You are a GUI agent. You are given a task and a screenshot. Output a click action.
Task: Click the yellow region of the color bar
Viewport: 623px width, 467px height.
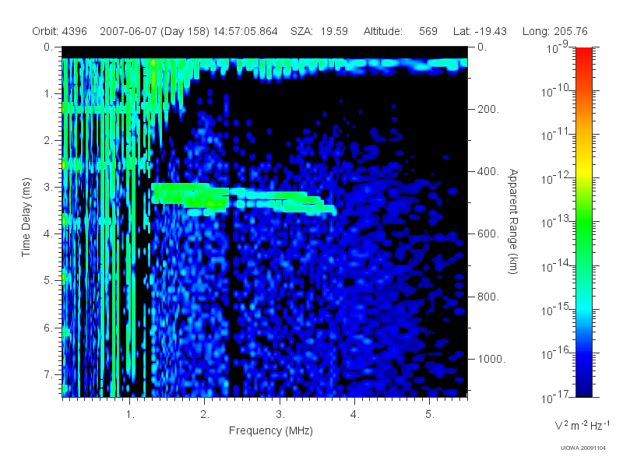583,170
